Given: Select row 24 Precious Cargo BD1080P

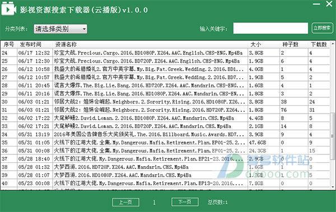Looking at the screenshot, I should [165, 53].
